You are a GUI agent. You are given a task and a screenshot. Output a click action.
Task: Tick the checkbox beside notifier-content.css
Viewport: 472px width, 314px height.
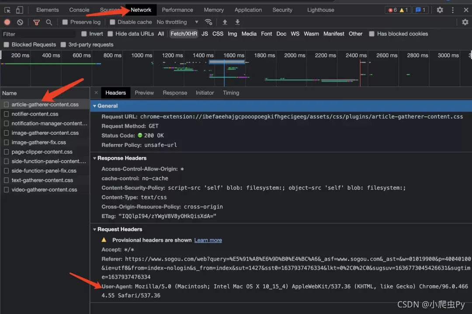click(x=6, y=114)
